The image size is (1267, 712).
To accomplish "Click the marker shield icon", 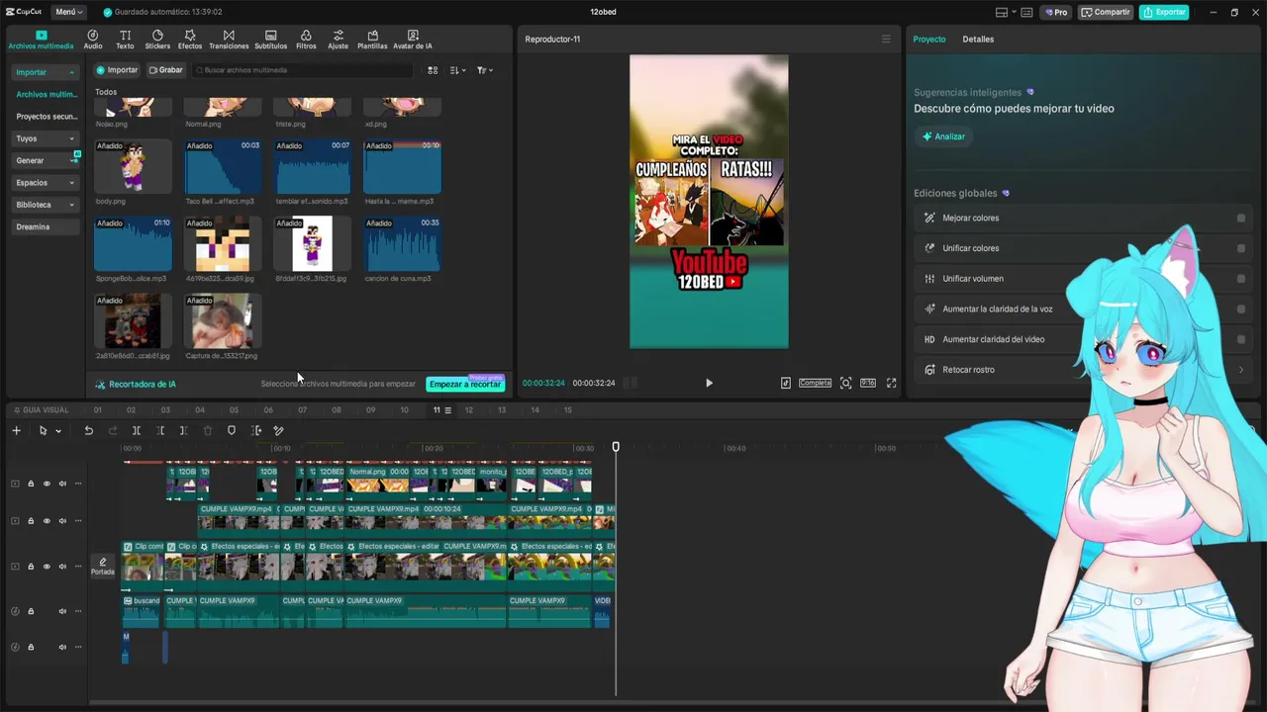I will click(x=232, y=430).
